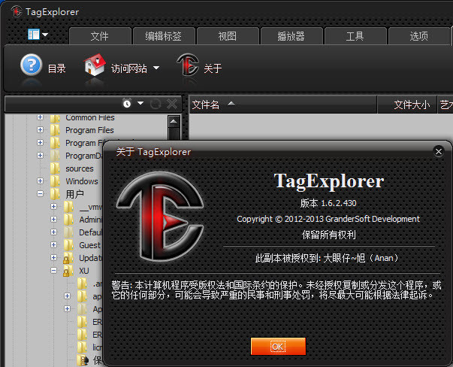Image resolution: width=453 pixels, height=367 pixels.
Task: Select the Windows folder in tree
Action: 82,181
